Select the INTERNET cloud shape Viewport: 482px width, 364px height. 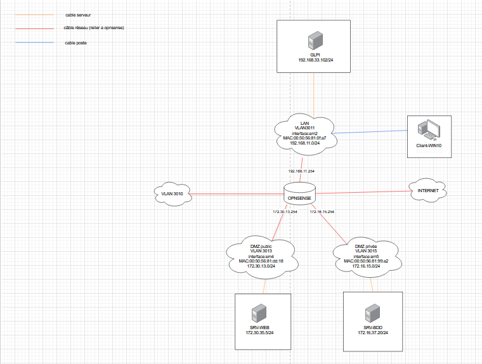tap(427, 191)
